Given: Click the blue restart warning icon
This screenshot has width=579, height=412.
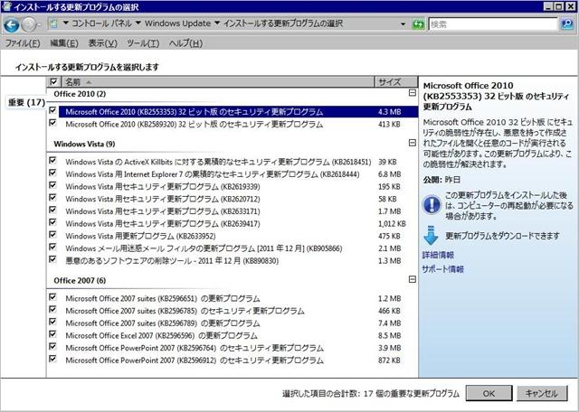Looking at the screenshot, I should pyautogui.click(x=432, y=205).
